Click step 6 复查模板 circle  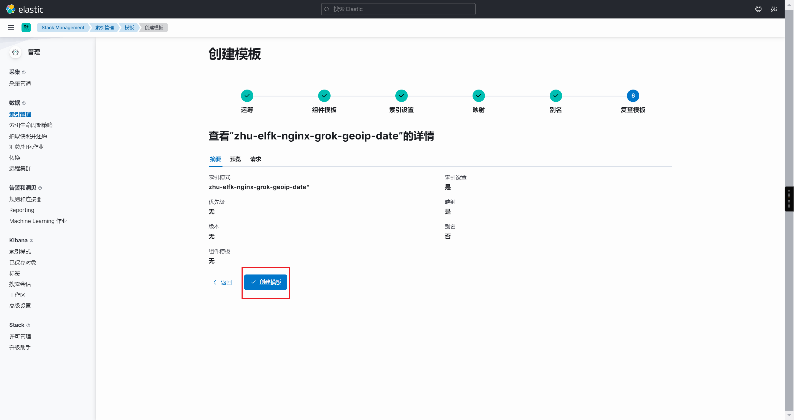633,96
